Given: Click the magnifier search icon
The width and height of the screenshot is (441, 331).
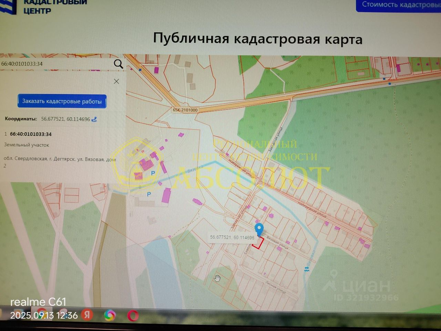Looking at the screenshot, I should tap(118, 64).
